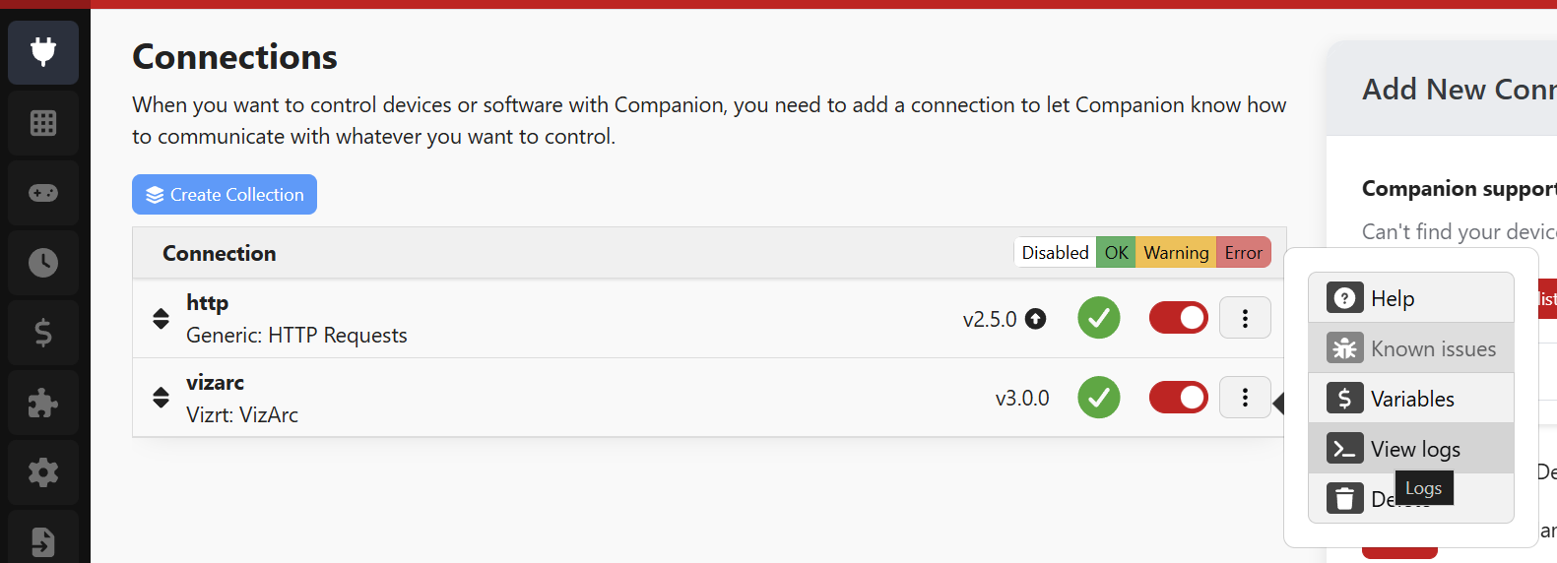This screenshot has width=1557, height=563.
Task: Select Help from the context menu
Action: [x=1410, y=298]
